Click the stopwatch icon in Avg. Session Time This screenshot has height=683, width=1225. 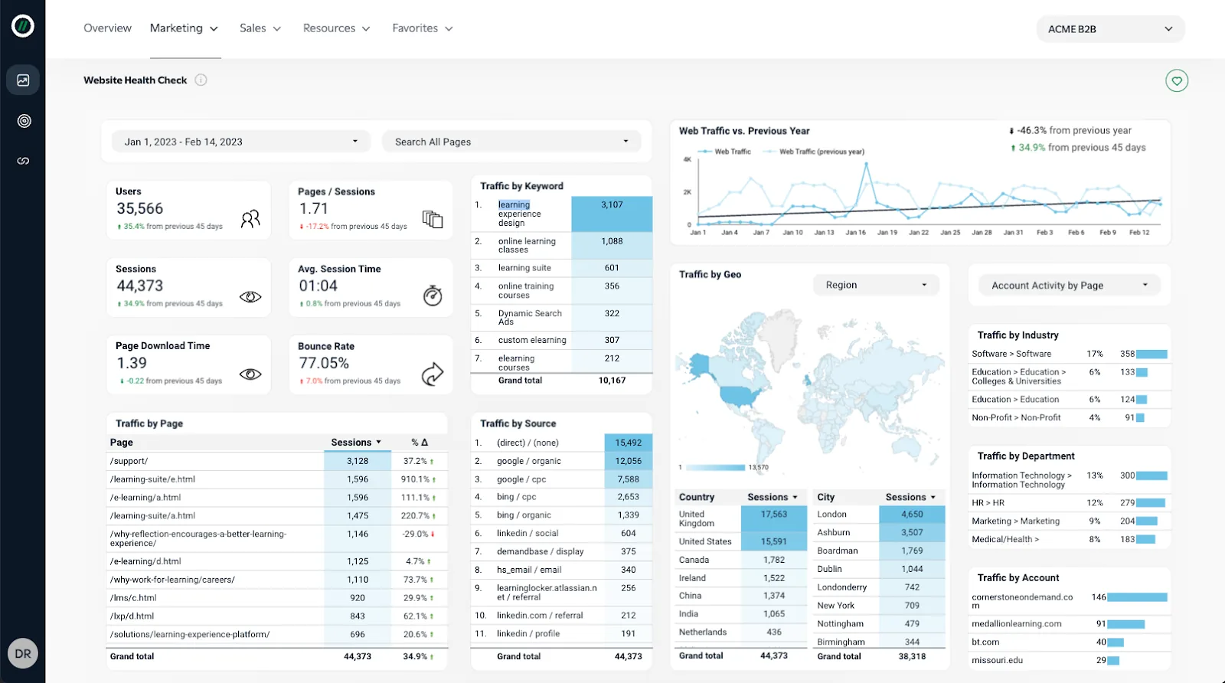(433, 296)
